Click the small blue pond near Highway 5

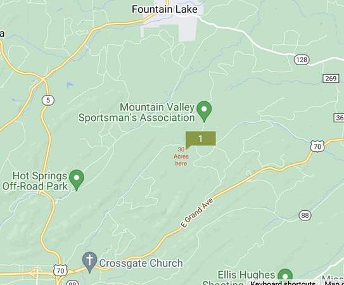click(70, 84)
